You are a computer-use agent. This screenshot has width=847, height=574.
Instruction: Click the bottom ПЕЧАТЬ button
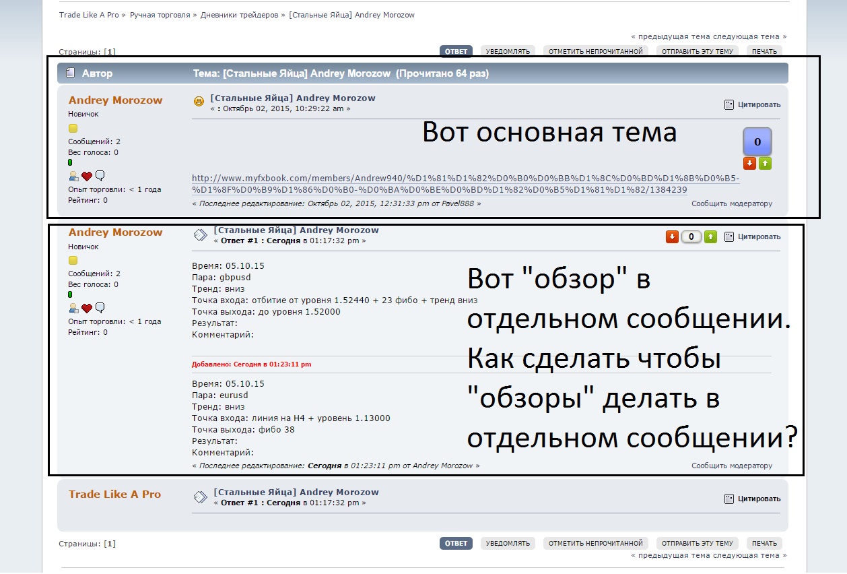pyautogui.click(x=764, y=543)
